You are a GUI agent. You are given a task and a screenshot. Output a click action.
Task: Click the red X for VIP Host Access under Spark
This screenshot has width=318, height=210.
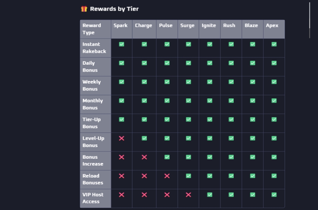(x=122, y=195)
